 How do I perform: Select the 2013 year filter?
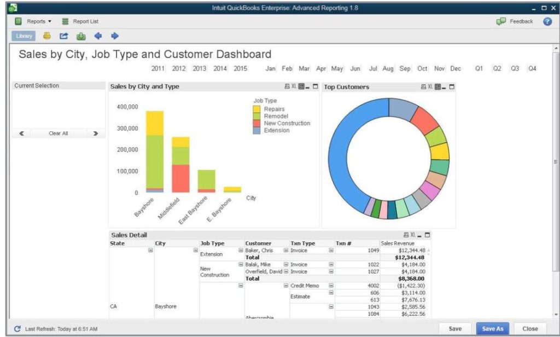pyautogui.click(x=199, y=69)
